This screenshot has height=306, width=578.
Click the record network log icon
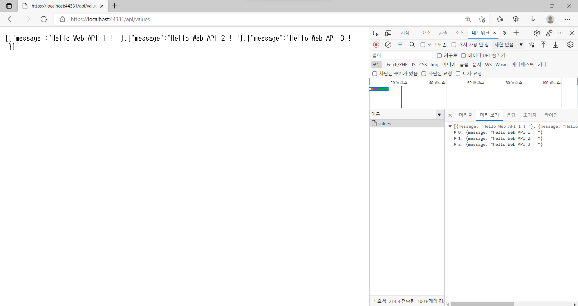click(376, 45)
